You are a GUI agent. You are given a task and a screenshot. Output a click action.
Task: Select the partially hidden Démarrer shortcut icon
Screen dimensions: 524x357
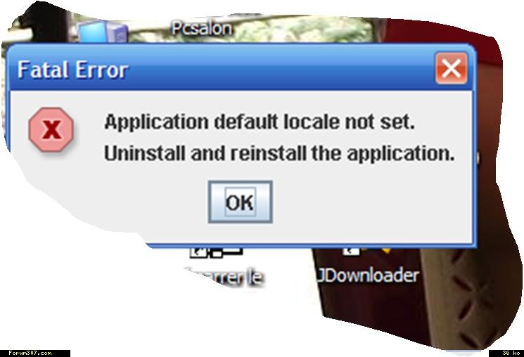tap(216, 253)
